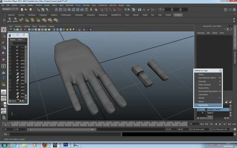Image resolution: width=237 pixels, height=148 pixels.
Task: Select the arrow Select Tool in toolbox
Action: (x=4, y=30)
